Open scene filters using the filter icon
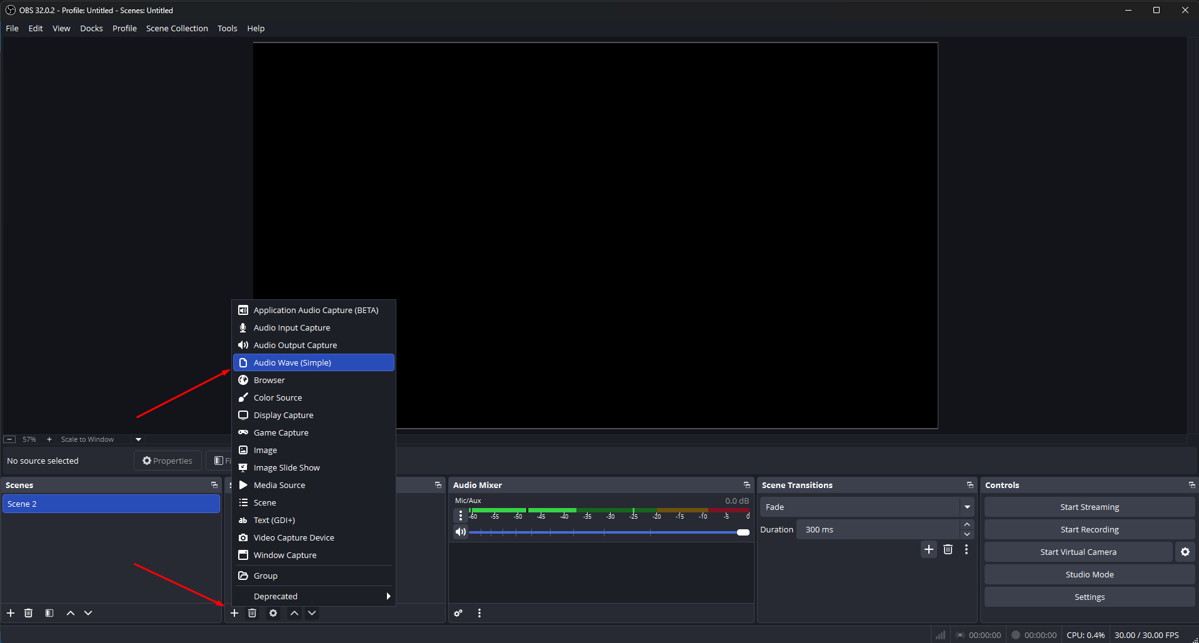This screenshot has width=1199, height=643. [x=49, y=613]
